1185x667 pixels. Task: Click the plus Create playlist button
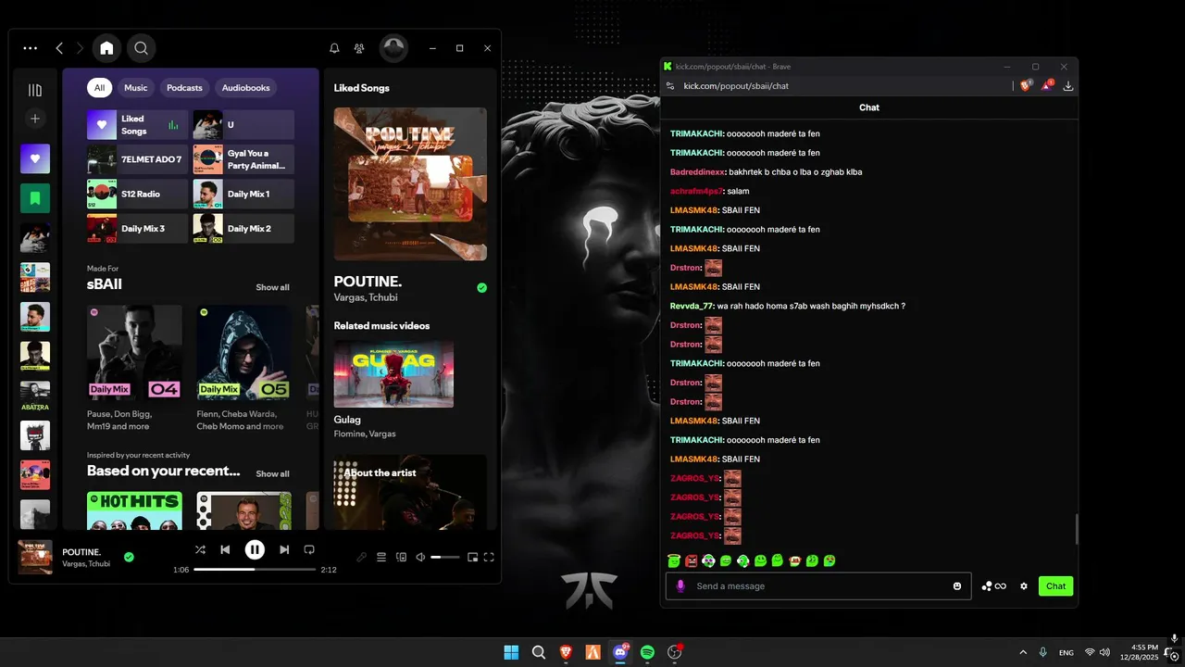pyautogui.click(x=35, y=119)
